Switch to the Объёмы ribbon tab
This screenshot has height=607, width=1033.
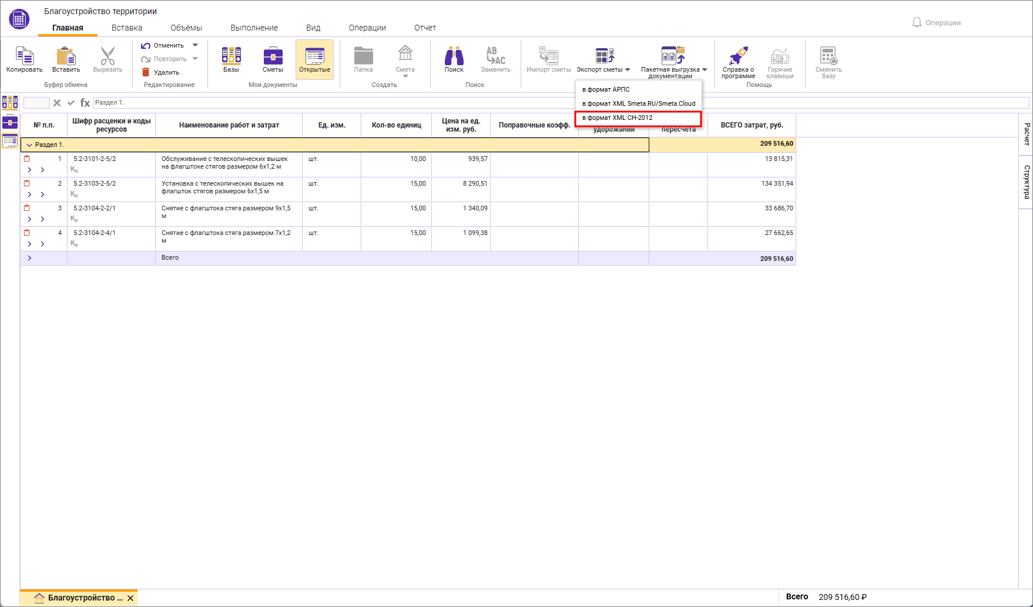click(186, 28)
